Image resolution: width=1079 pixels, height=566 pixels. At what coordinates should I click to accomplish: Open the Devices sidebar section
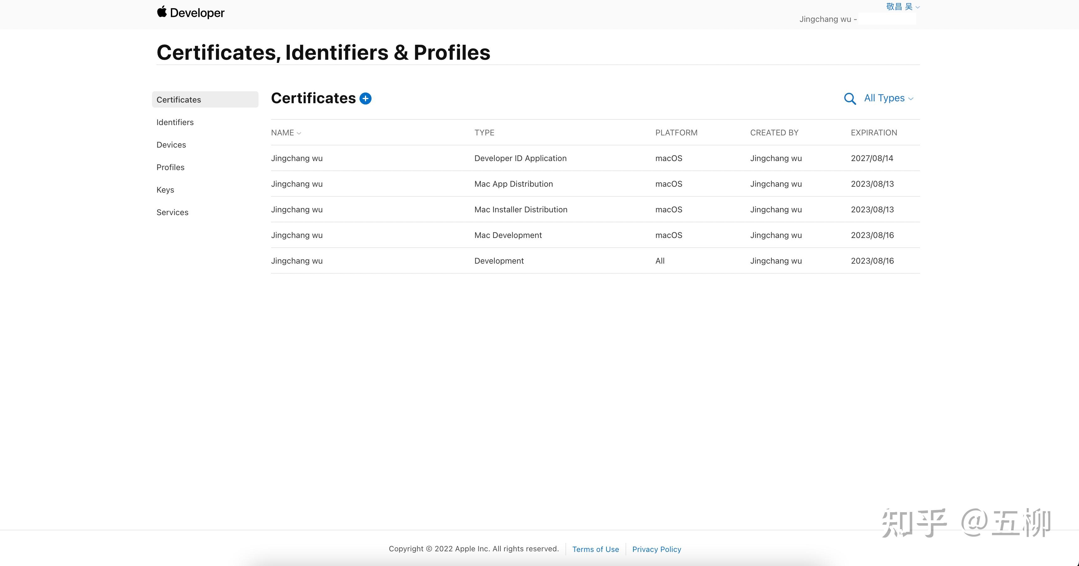[x=171, y=145]
